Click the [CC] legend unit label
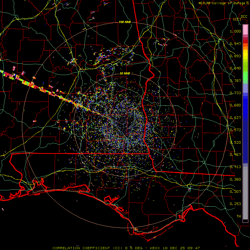Viewport: 250px width, 250px height. (x=237, y=19)
